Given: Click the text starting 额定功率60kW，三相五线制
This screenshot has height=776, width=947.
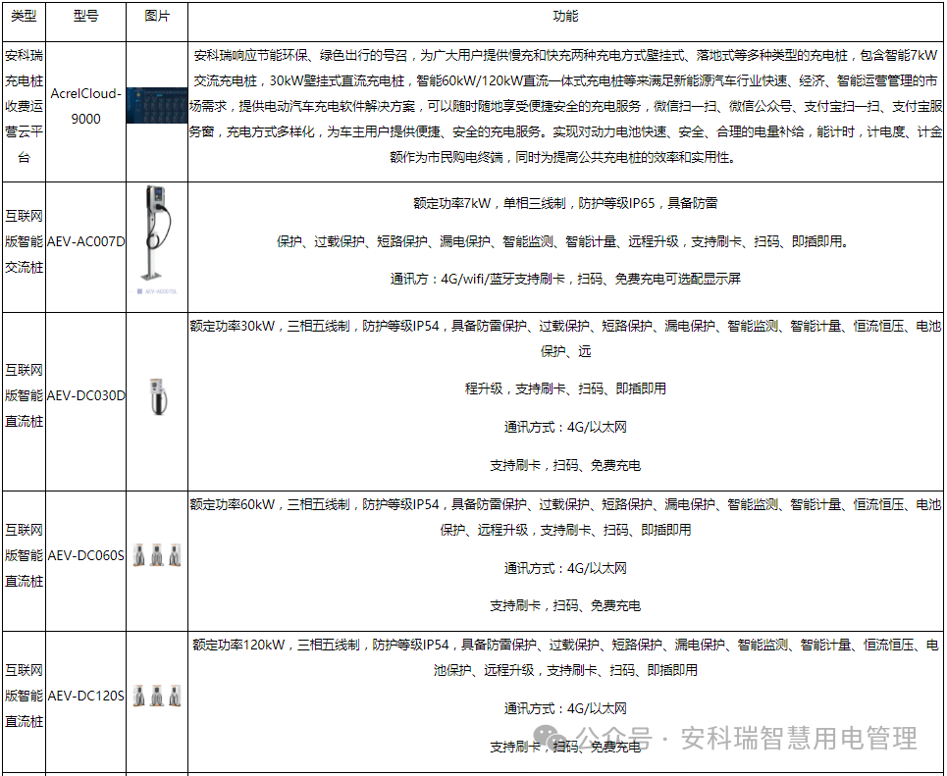Looking at the screenshot, I should tap(565, 517).
